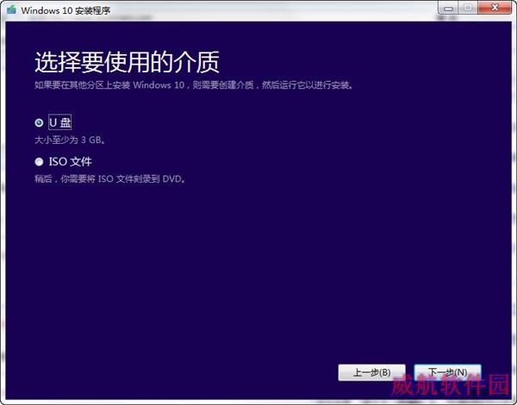Click the description starting with 如果要在其他分区上安装

point(195,85)
